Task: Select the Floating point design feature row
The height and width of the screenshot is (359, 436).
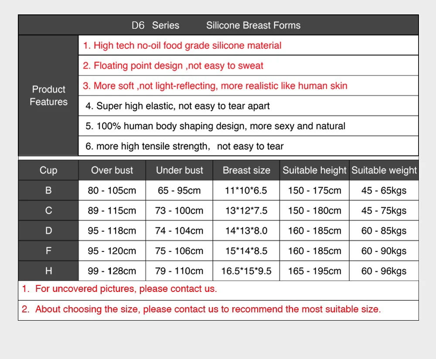Action: [249, 66]
